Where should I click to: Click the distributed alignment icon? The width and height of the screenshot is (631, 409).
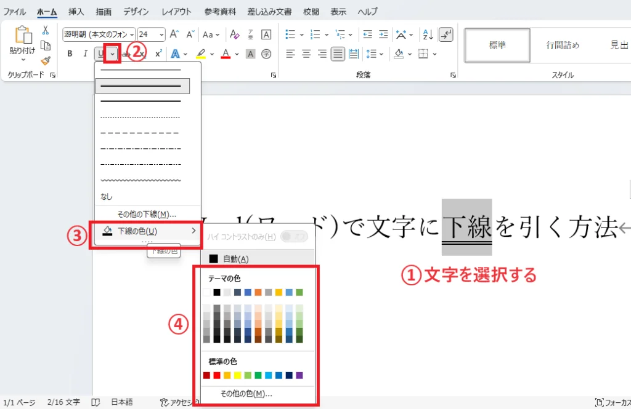point(353,54)
